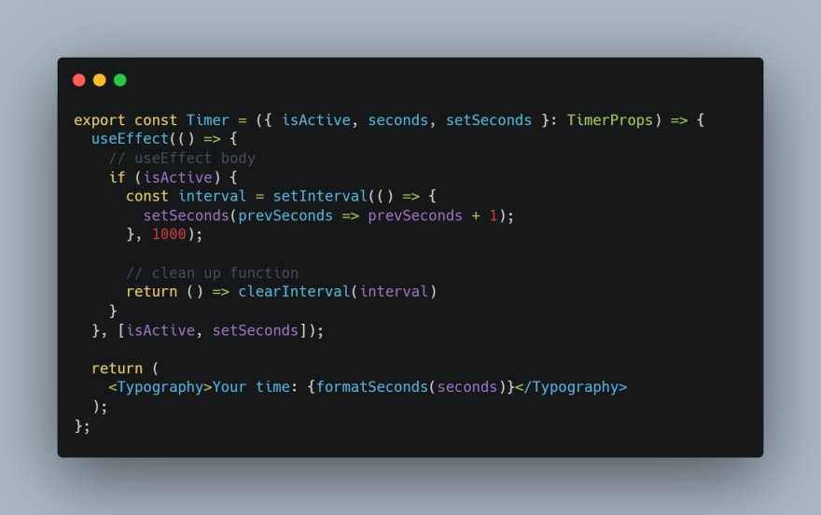821x515 pixels.
Task: Click the green maximize dot
Action: pyautogui.click(x=120, y=80)
